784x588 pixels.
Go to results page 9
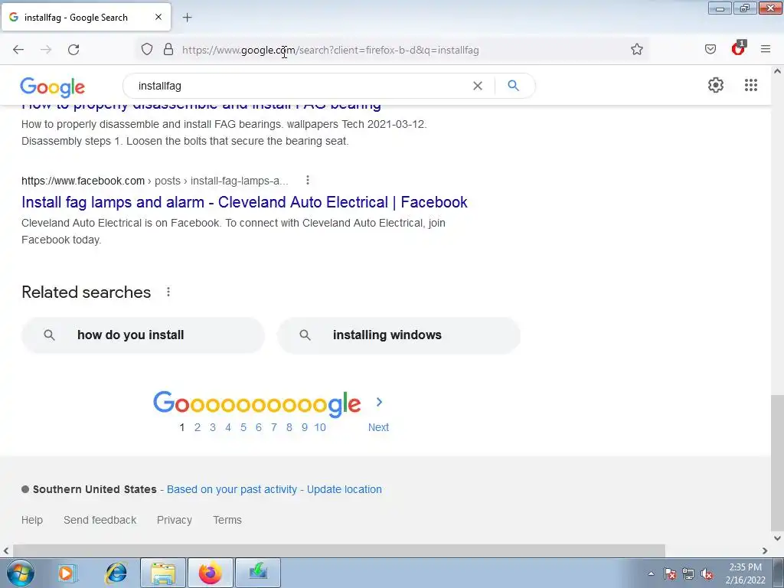coord(305,427)
